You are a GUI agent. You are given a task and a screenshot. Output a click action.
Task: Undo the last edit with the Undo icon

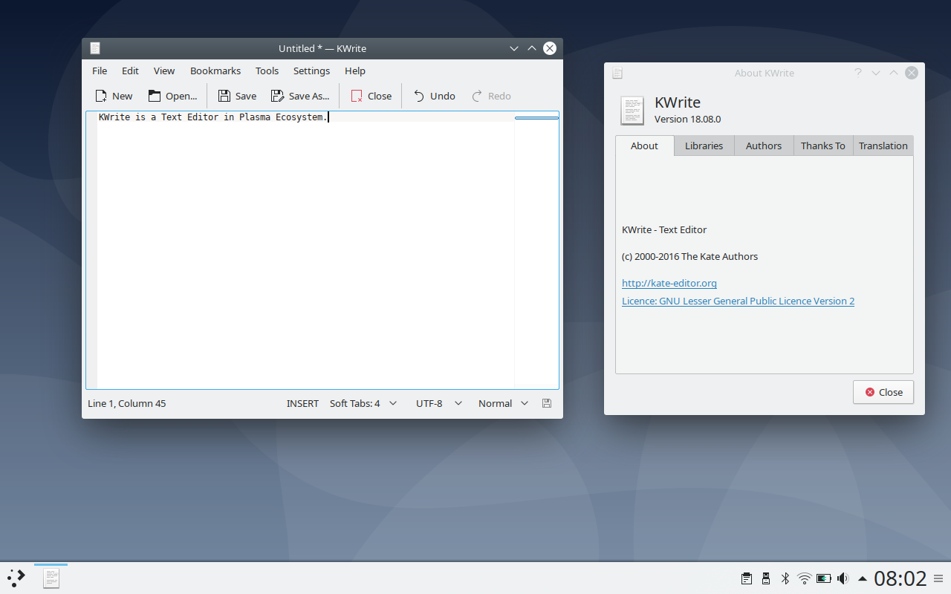point(433,96)
